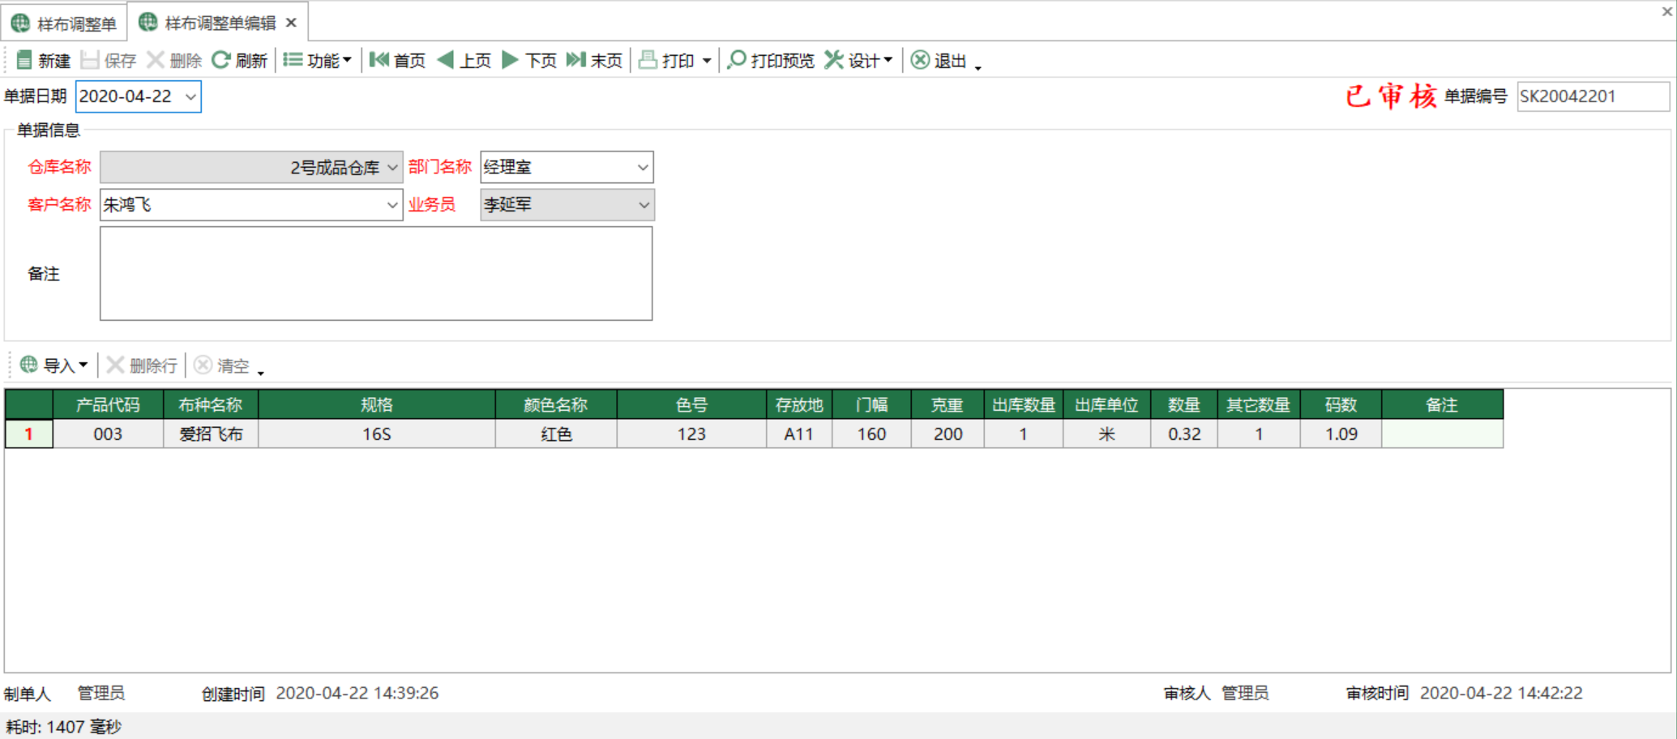
Task: Expand the 部门名称 department dropdown
Action: coord(643,168)
